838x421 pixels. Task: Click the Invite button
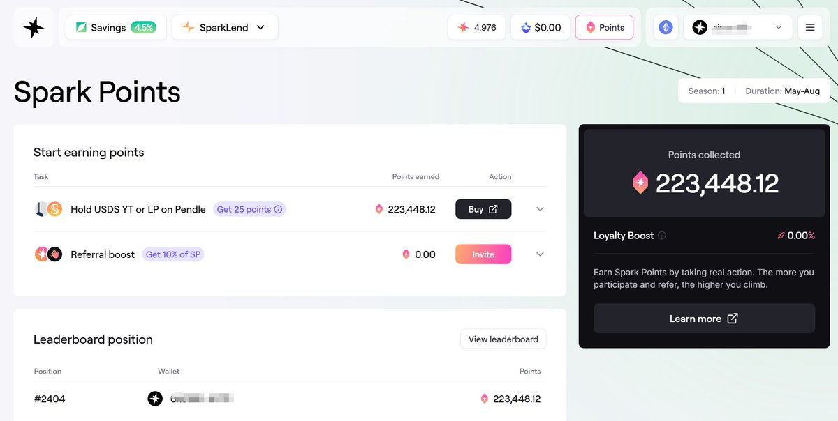(483, 254)
